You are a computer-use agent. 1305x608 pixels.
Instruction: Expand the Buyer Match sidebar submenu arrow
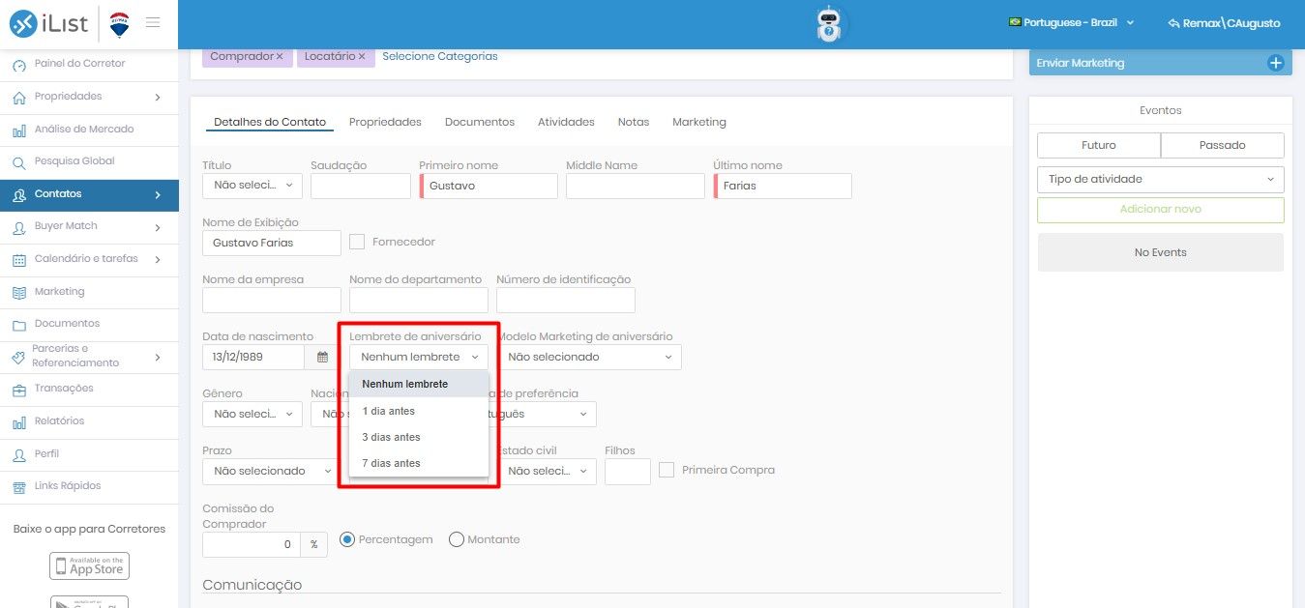click(x=158, y=227)
